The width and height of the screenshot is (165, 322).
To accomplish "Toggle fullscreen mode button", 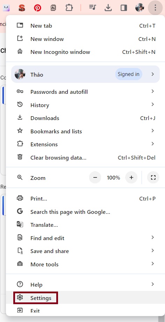I will [153, 177].
